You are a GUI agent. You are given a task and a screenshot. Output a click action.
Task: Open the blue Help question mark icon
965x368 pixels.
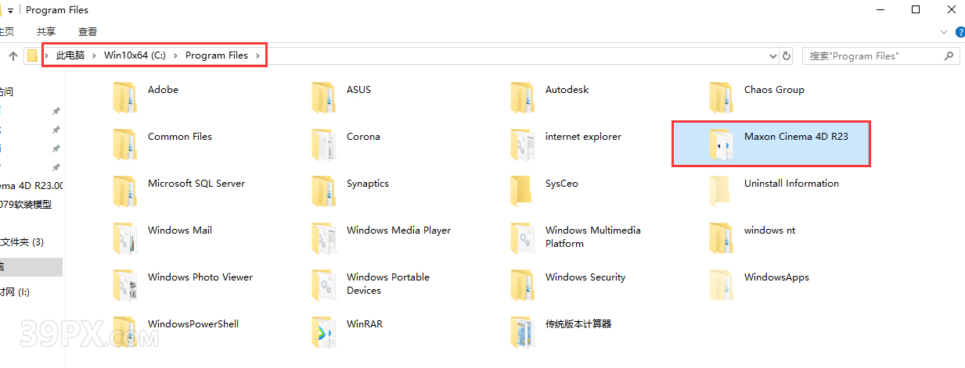coord(958,32)
